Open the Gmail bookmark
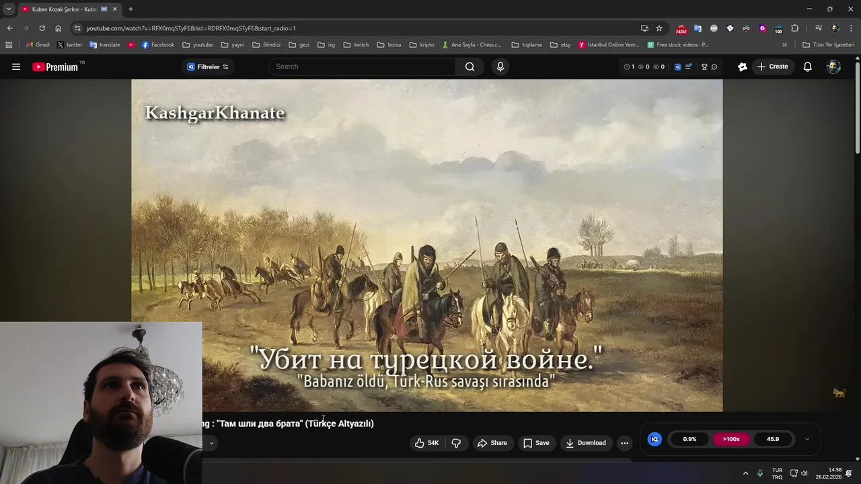861x484 pixels. [38, 45]
